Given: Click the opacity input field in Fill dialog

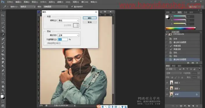Looking at the screenshot, I should tap(63, 39).
